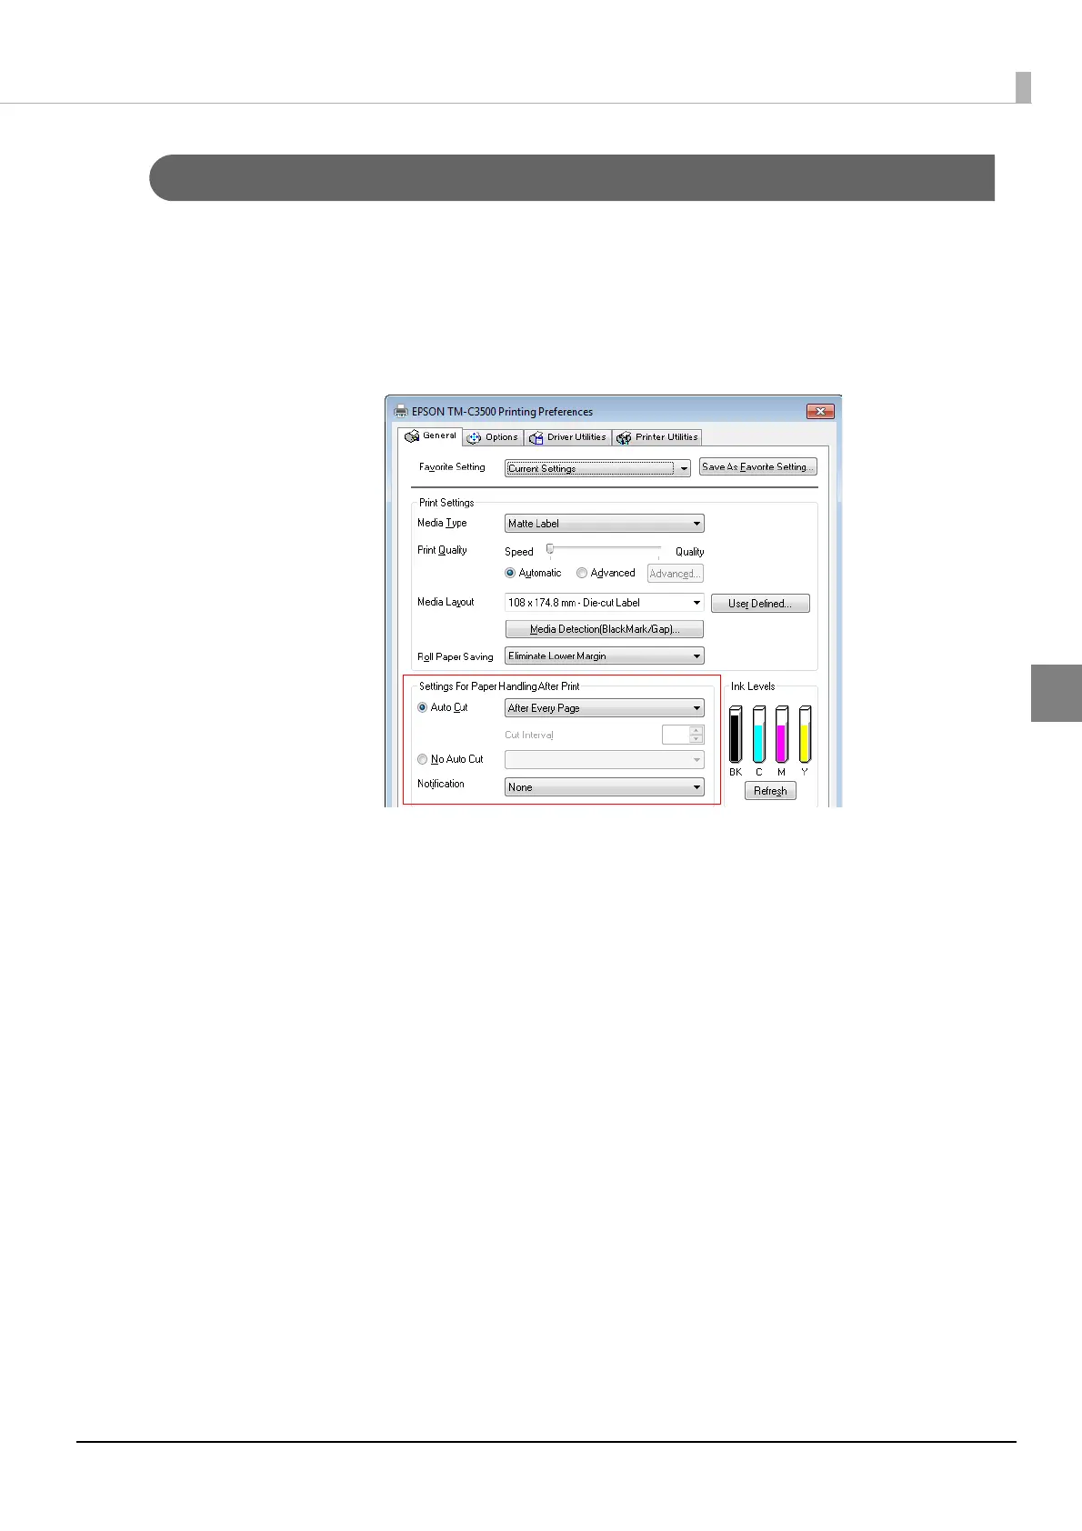This screenshot has width=1082, height=1531.
Task: Click the black BK ink level bar
Action: (x=736, y=735)
